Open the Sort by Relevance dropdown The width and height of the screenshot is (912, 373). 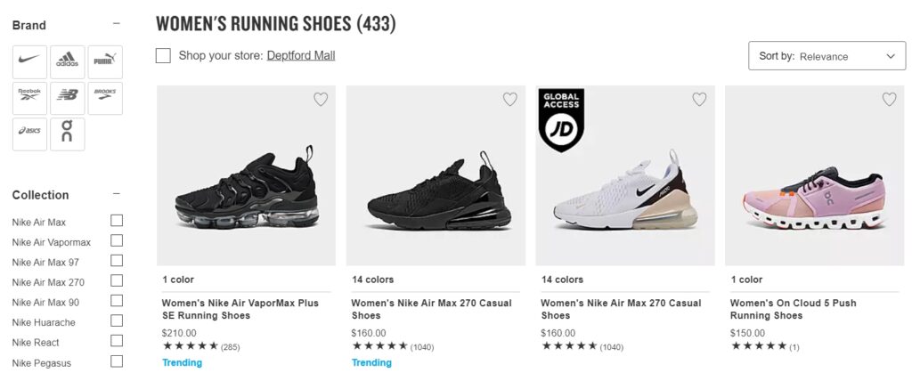[x=827, y=56]
